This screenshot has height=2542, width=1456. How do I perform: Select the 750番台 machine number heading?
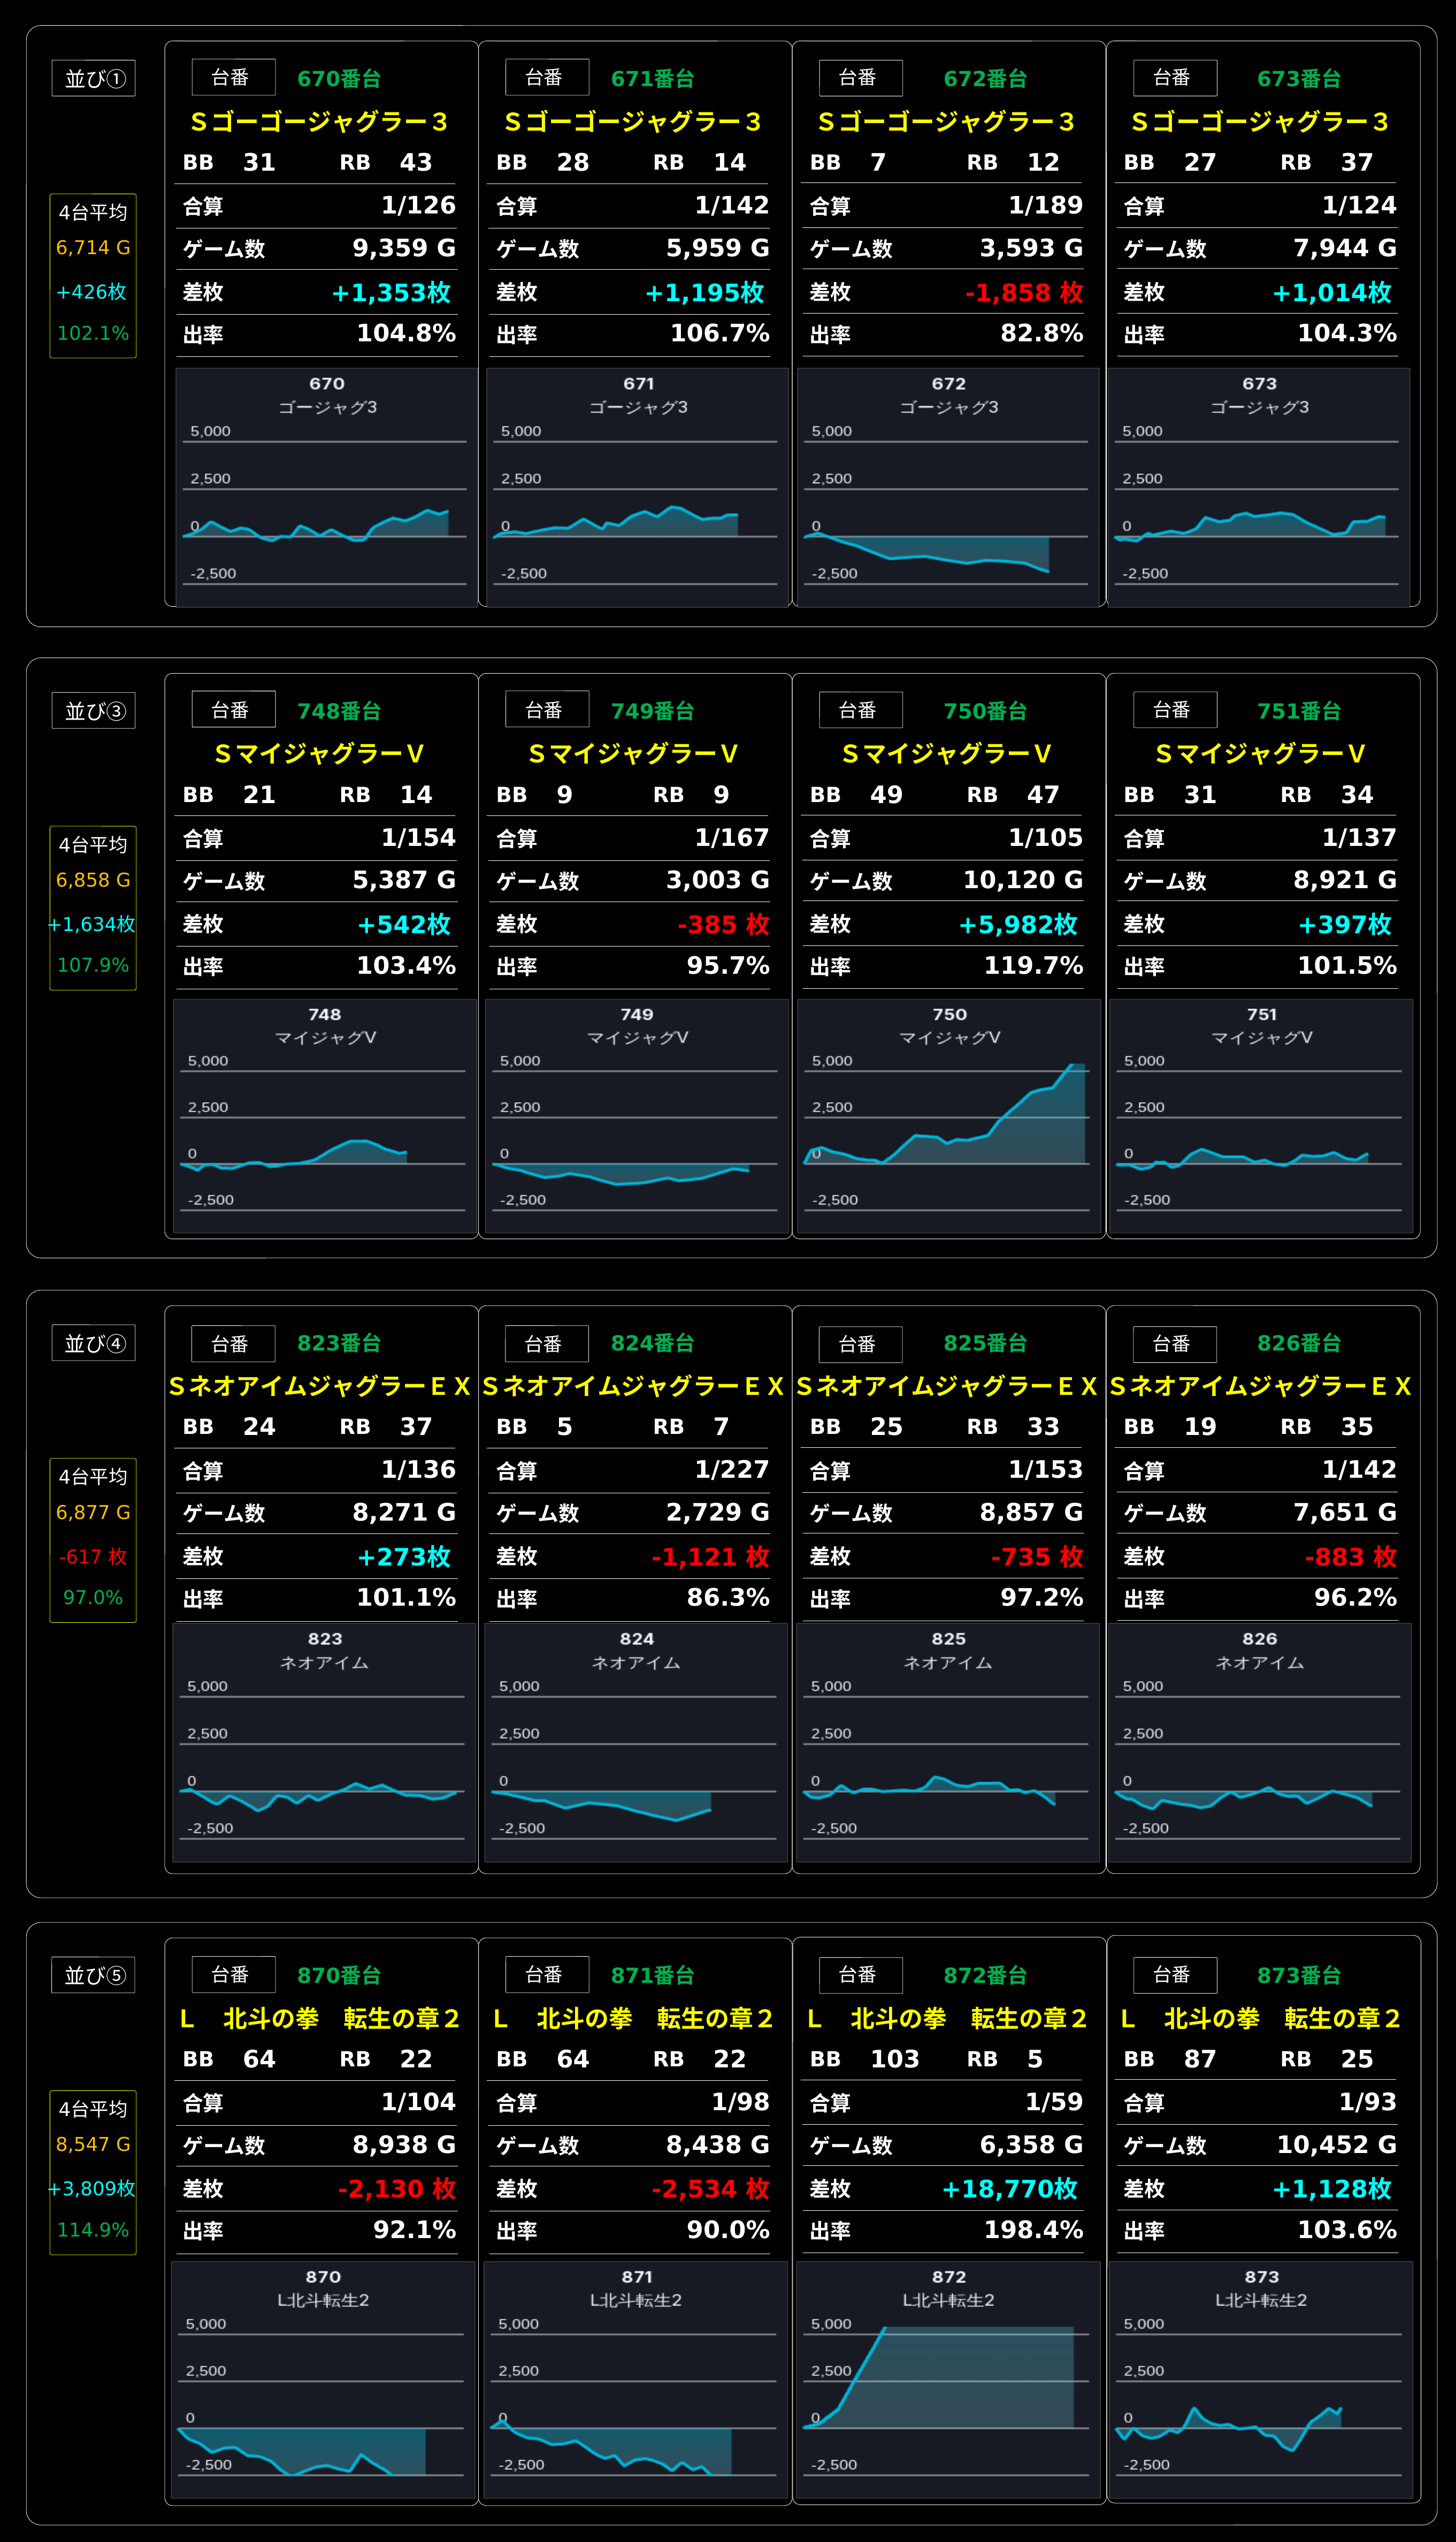pos(986,711)
